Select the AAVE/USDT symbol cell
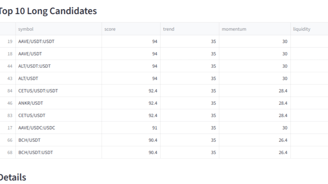The image size is (328, 184). [58, 54]
